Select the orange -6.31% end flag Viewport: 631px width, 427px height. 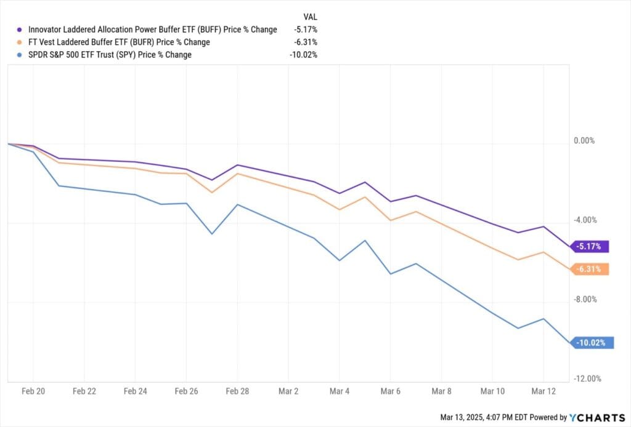[591, 269]
